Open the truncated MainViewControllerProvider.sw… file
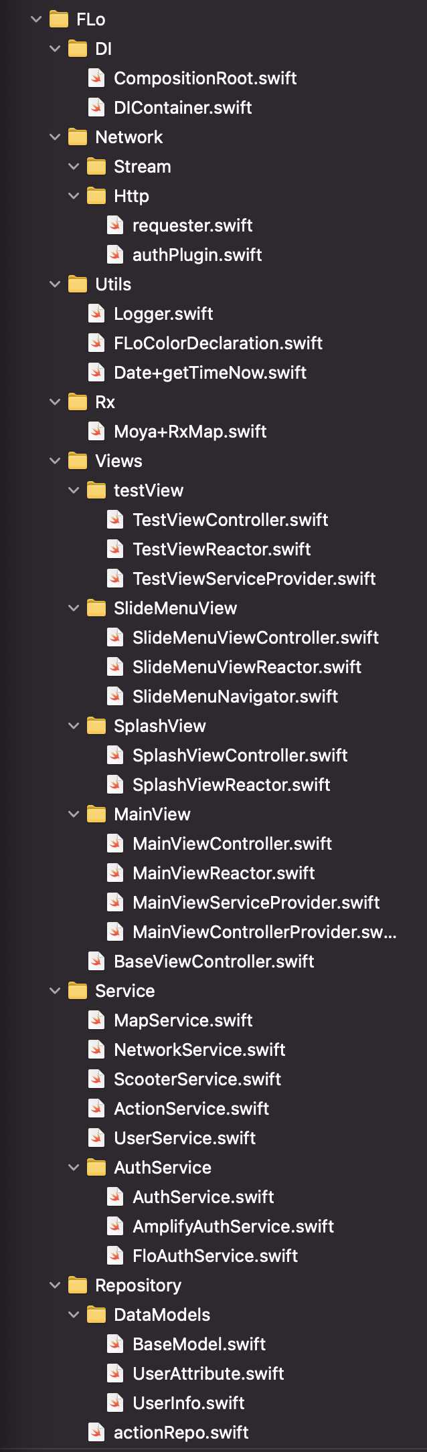The width and height of the screenshot is (427, 1452). [264, 932]
